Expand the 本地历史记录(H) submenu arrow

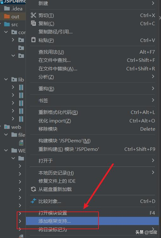[153, 172]
